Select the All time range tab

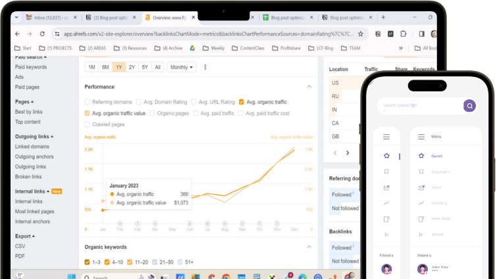click(157, 67)
